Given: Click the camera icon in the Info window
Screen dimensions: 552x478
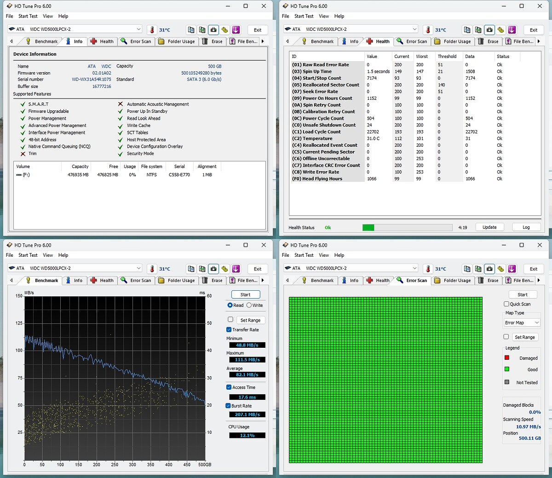Looking at the screenshot, I should point(213,29).
